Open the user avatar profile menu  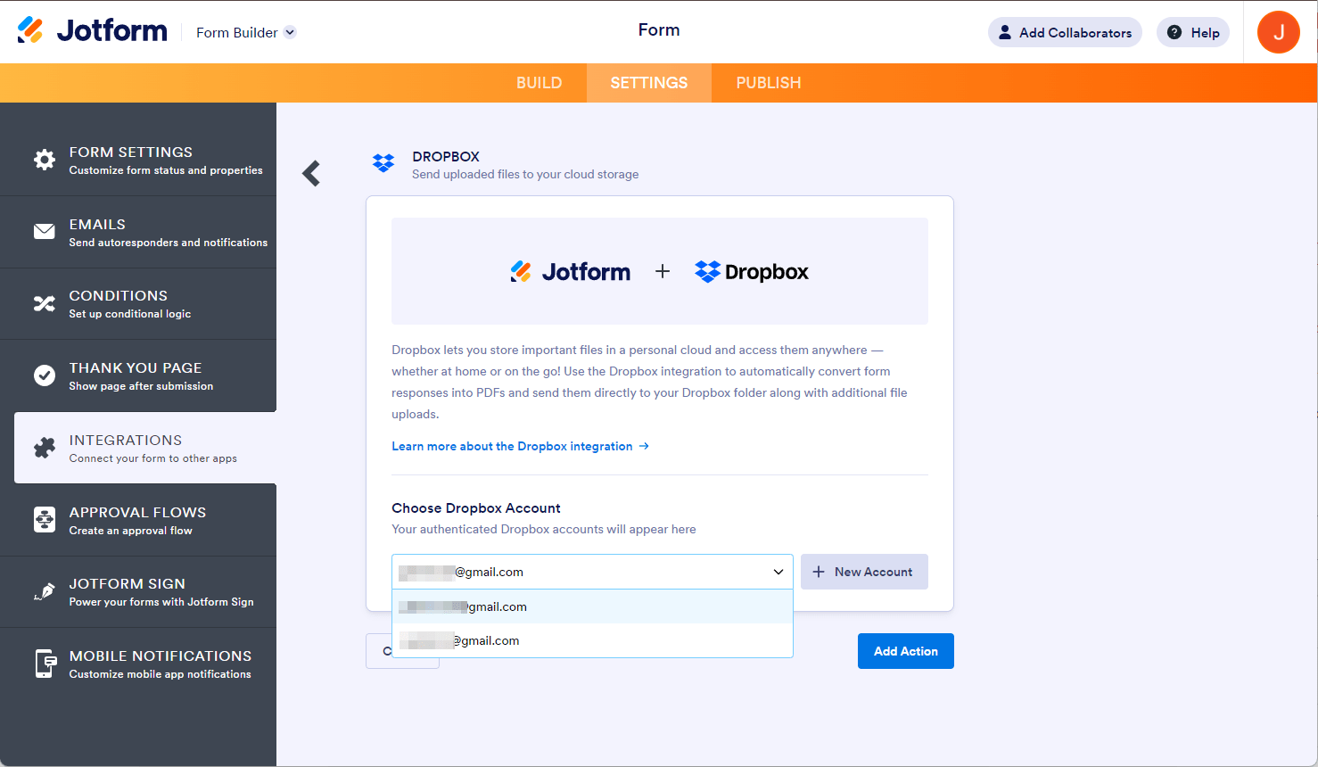point(1278,32)
